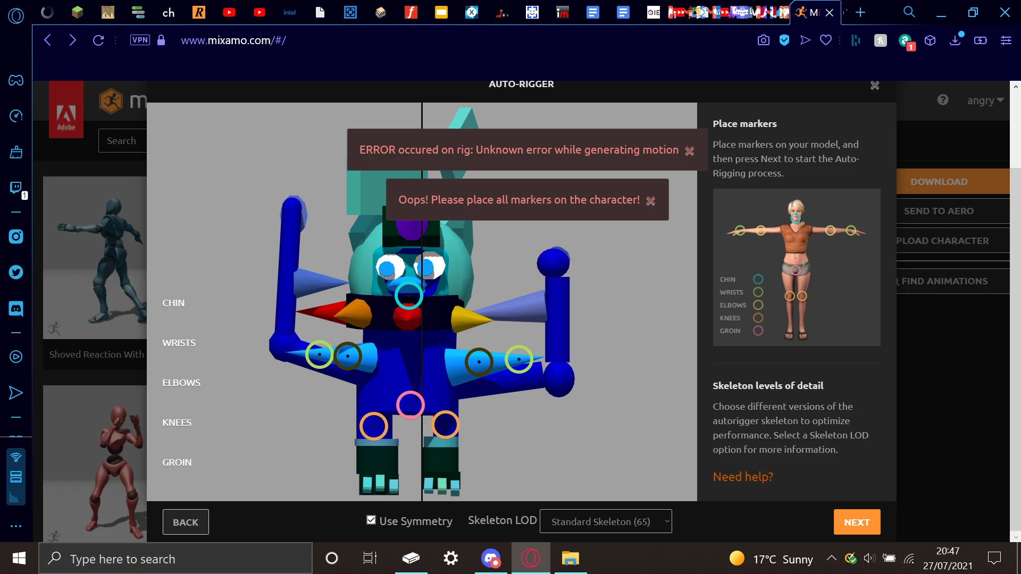
Task: Open Twitch in Opera sidebar
Action: [16, 188]
